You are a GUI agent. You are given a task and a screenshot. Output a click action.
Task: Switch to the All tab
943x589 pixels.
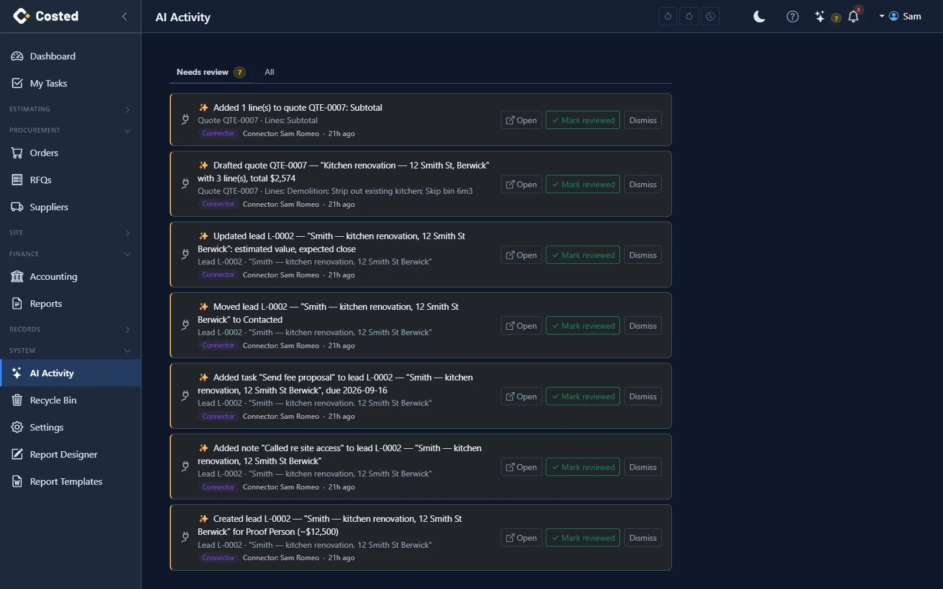coord(269,72)
